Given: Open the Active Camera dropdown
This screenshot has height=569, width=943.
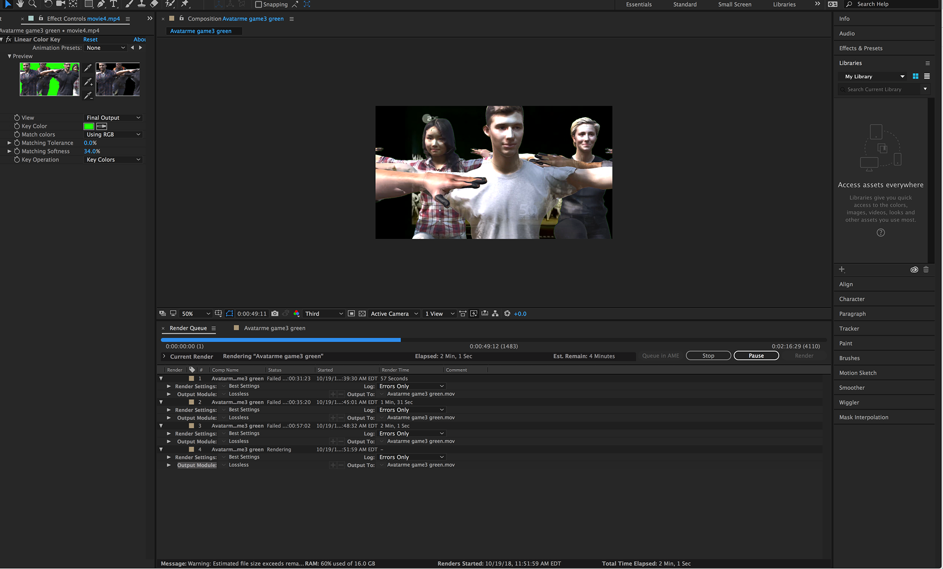Looking at the screenshot, I should (x=394, y=313).
